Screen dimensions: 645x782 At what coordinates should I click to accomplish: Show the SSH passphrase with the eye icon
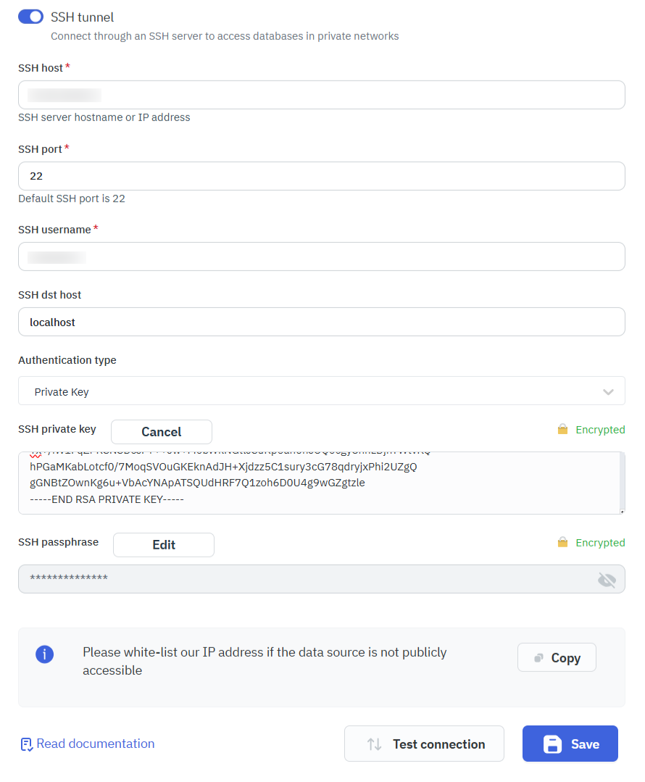(607, 578)
